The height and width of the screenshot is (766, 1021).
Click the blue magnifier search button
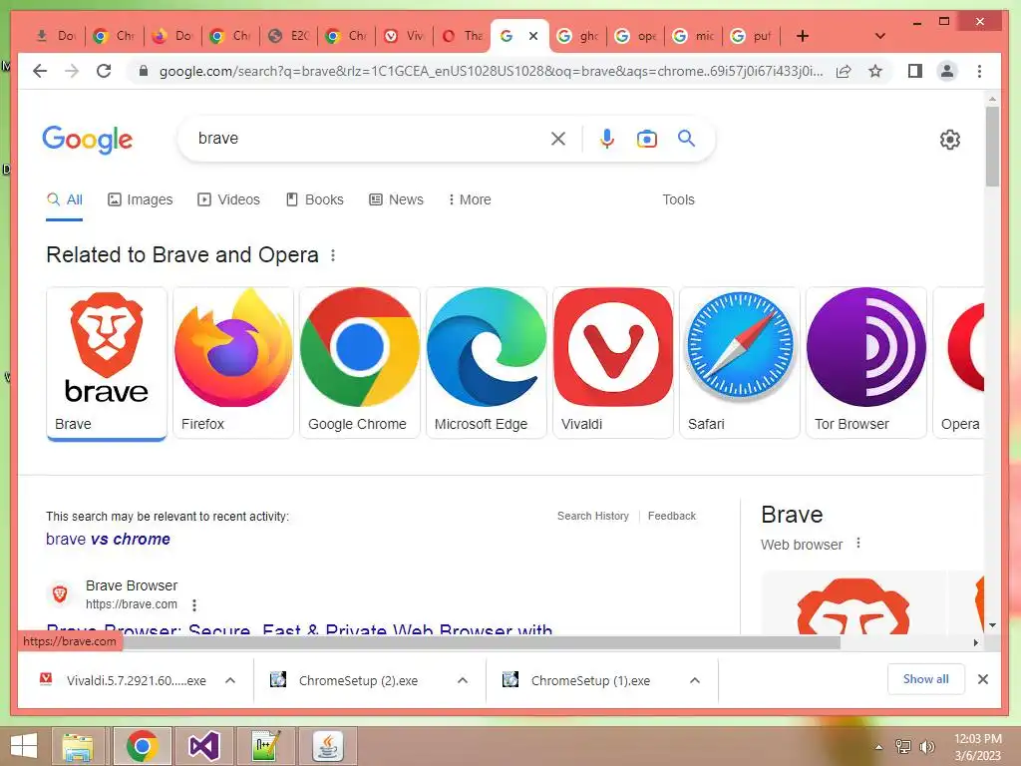tap(686, 138)
